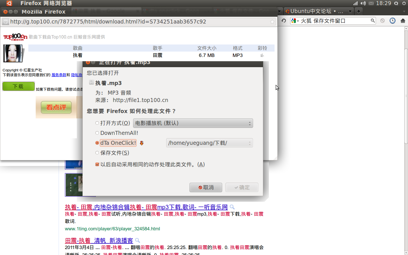This screenshot has width=408, height=255.
Task: Open the network signal indicator
Action: pos(355,3)
